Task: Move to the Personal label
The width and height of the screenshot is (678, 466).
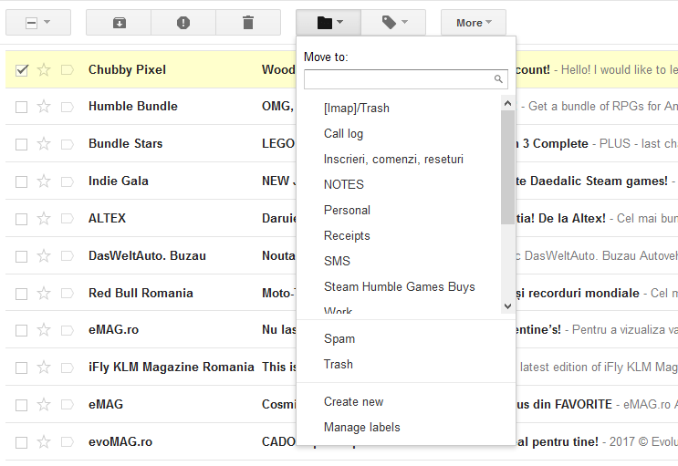Action: [348, 210]
